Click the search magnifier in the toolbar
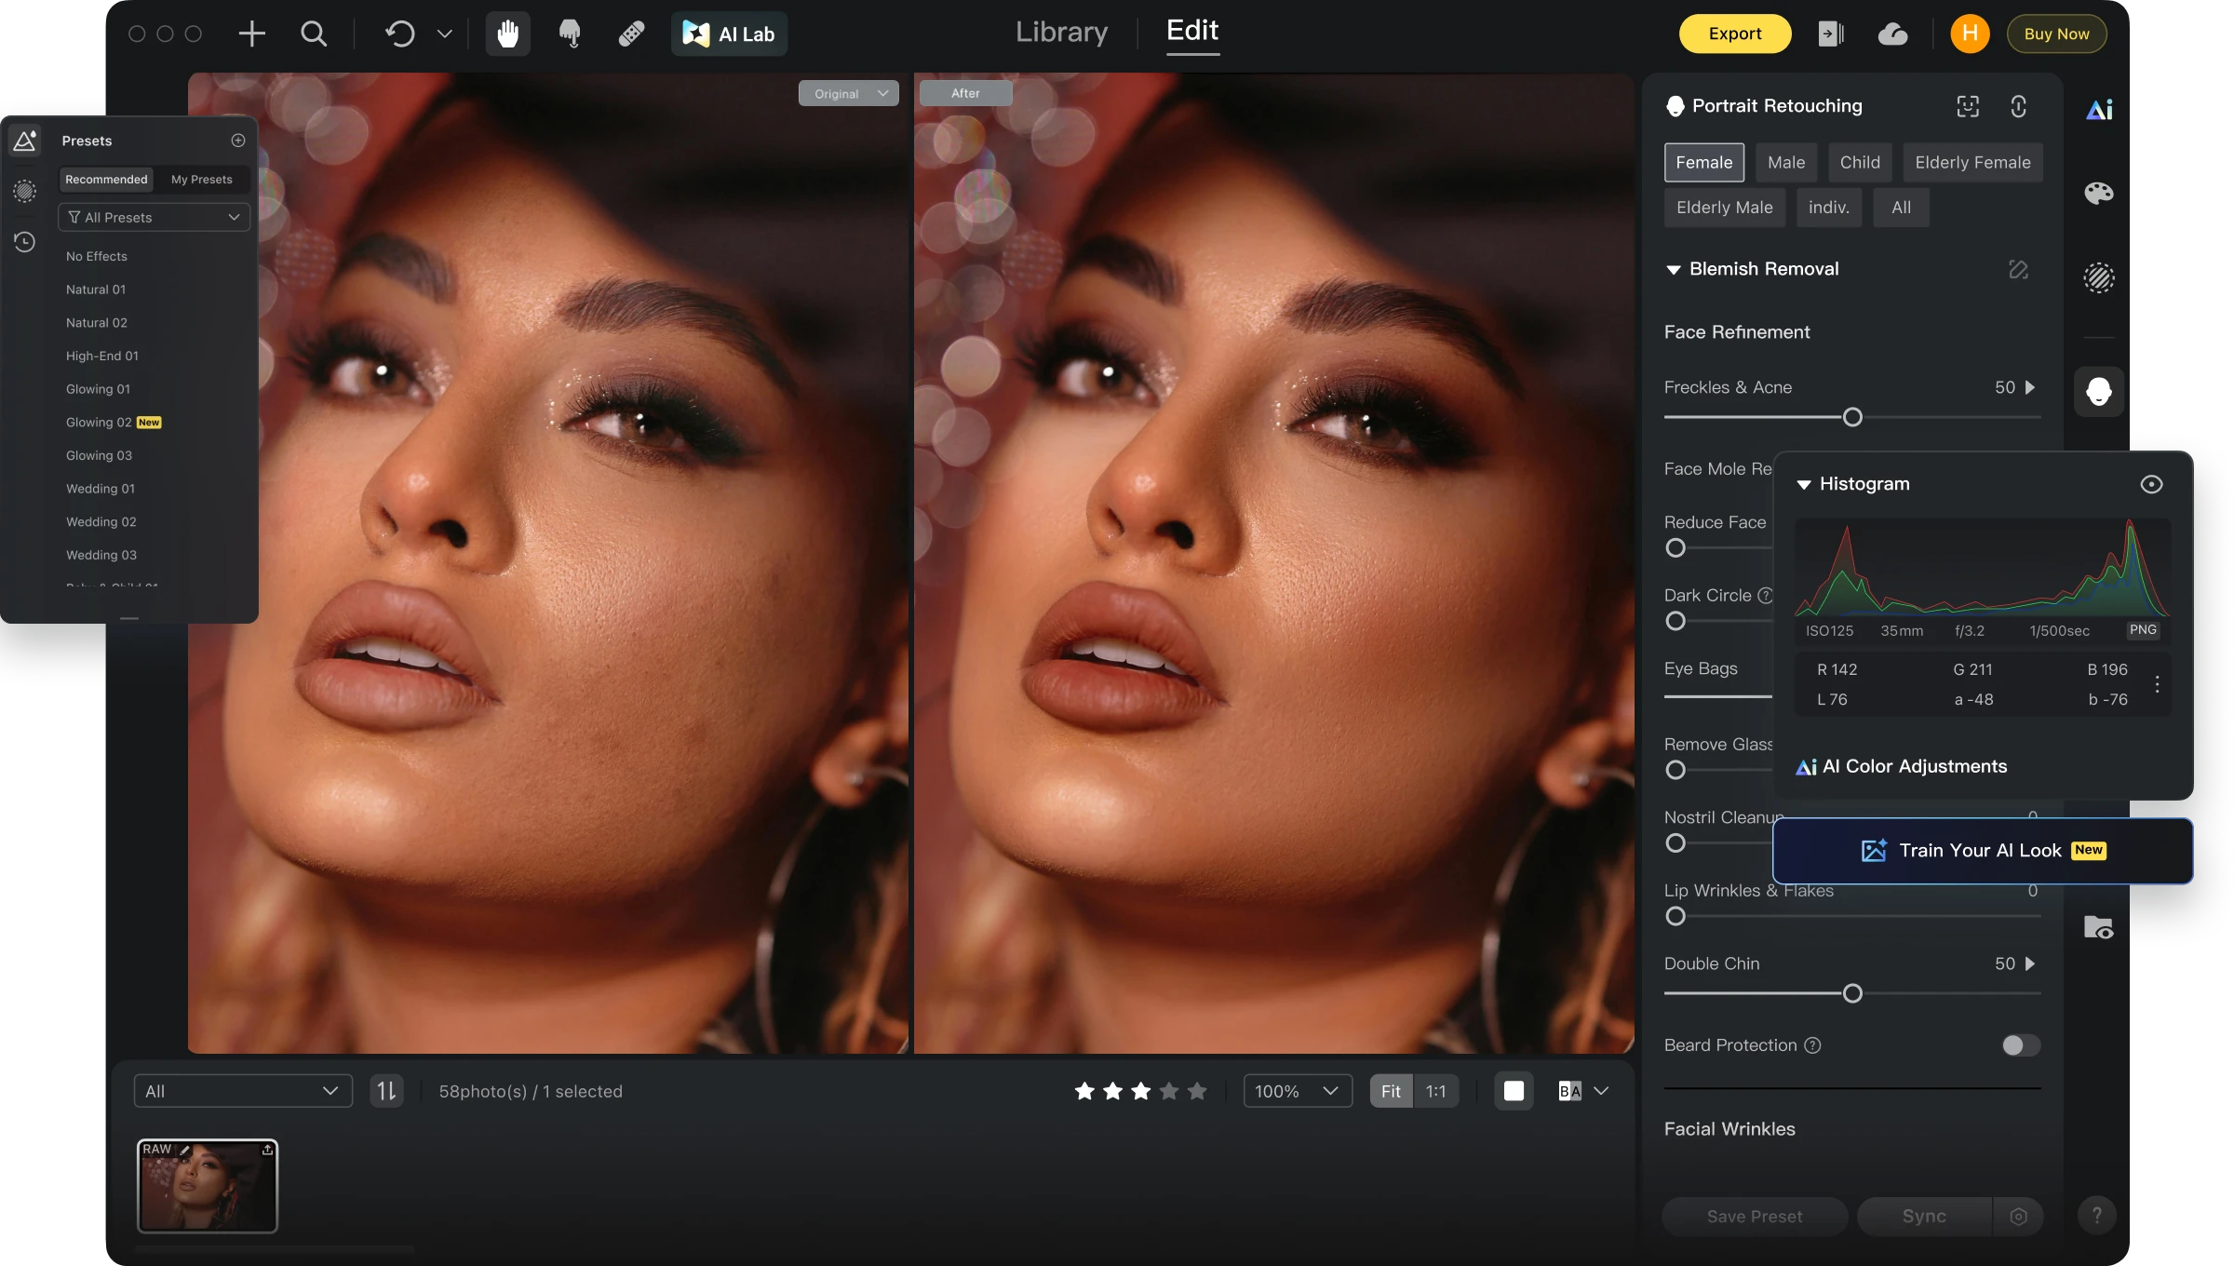Image resolution: width=2234 pixels, height=1266 pixels. (x=314, y=34)
